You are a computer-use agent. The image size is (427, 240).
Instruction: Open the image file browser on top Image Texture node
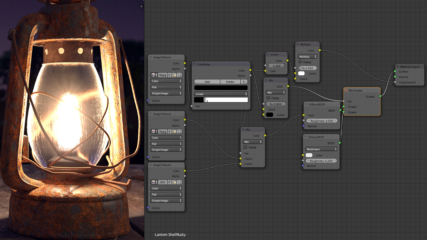click(x=174, y=75)
